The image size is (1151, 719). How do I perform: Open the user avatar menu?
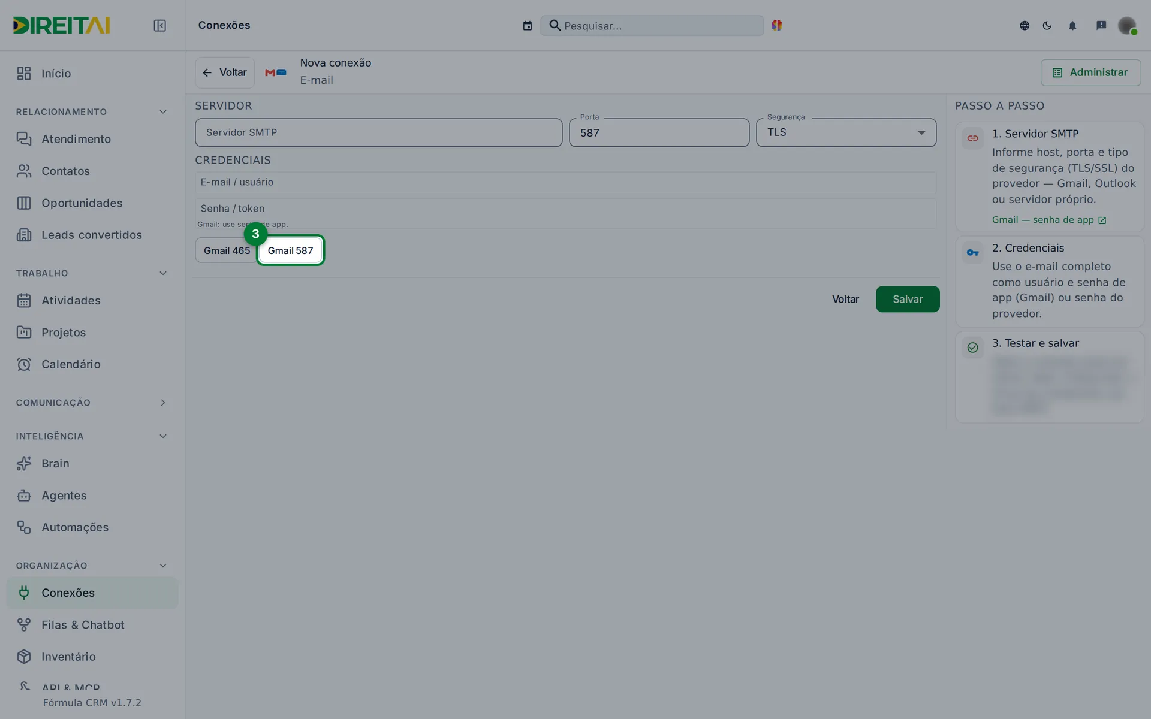tap(1127, 25)
